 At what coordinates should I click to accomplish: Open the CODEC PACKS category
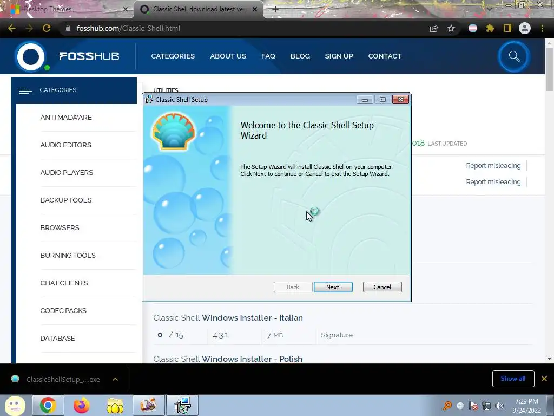pos(63,310)
